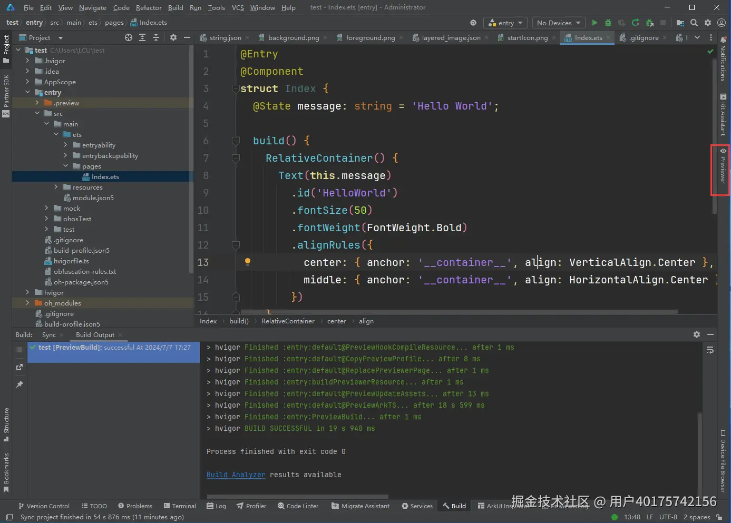The image size is (731, 523).
Task: Open the No Devices dropdown
Action: click(558, 23)
